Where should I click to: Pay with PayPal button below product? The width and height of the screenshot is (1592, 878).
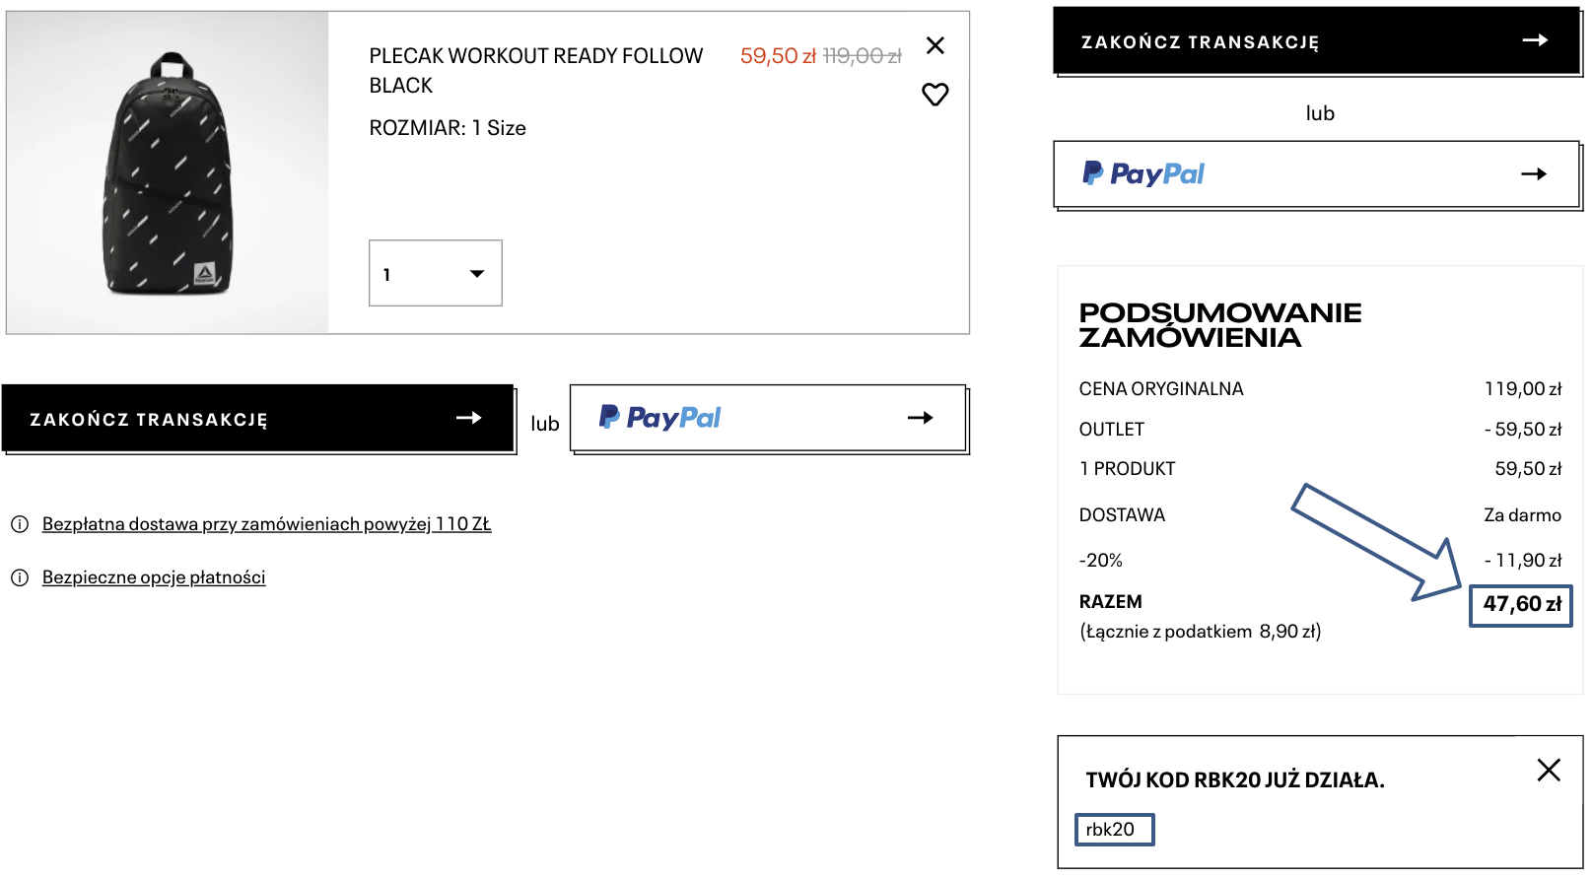(x=767, y=418)
